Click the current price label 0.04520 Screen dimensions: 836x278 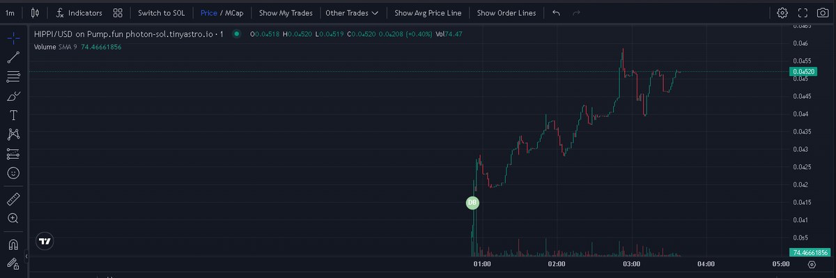tap(803, 71)
